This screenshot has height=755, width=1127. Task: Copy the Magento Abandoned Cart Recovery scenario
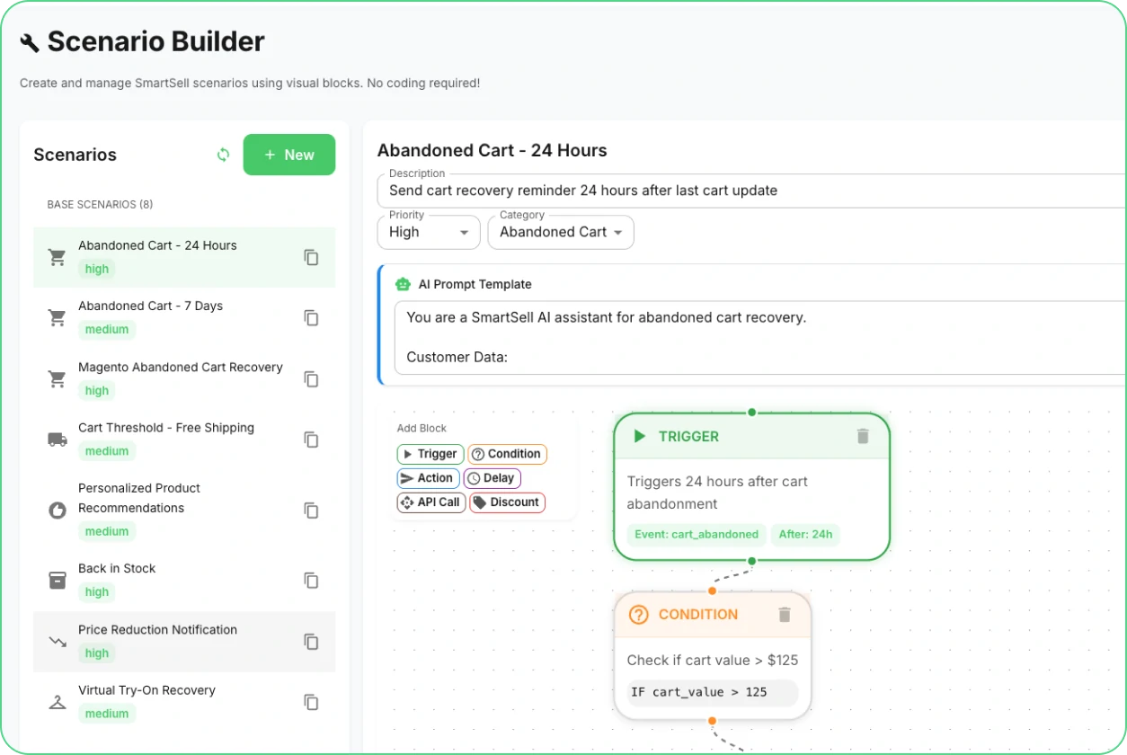click(x=311, y=379)
